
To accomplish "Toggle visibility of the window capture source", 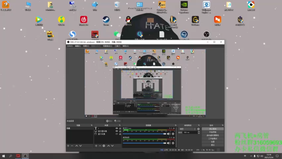I will tap(117, 134).
